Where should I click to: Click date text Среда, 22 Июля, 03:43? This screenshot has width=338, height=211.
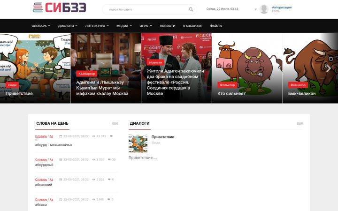222,9
